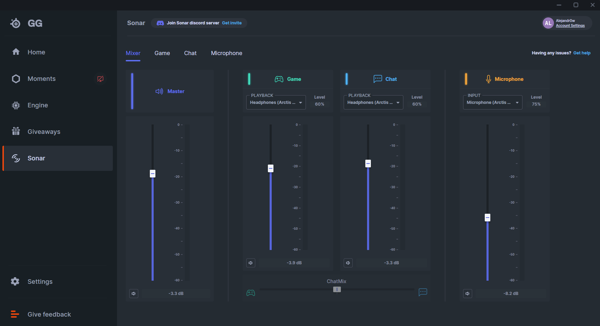Viewport: 600px width, 326px height.
Task: Click the SteelSeries GG logo icon
Action: 15,23
